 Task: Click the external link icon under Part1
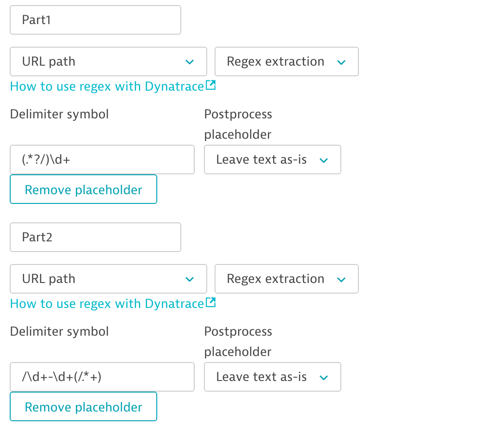211,86
